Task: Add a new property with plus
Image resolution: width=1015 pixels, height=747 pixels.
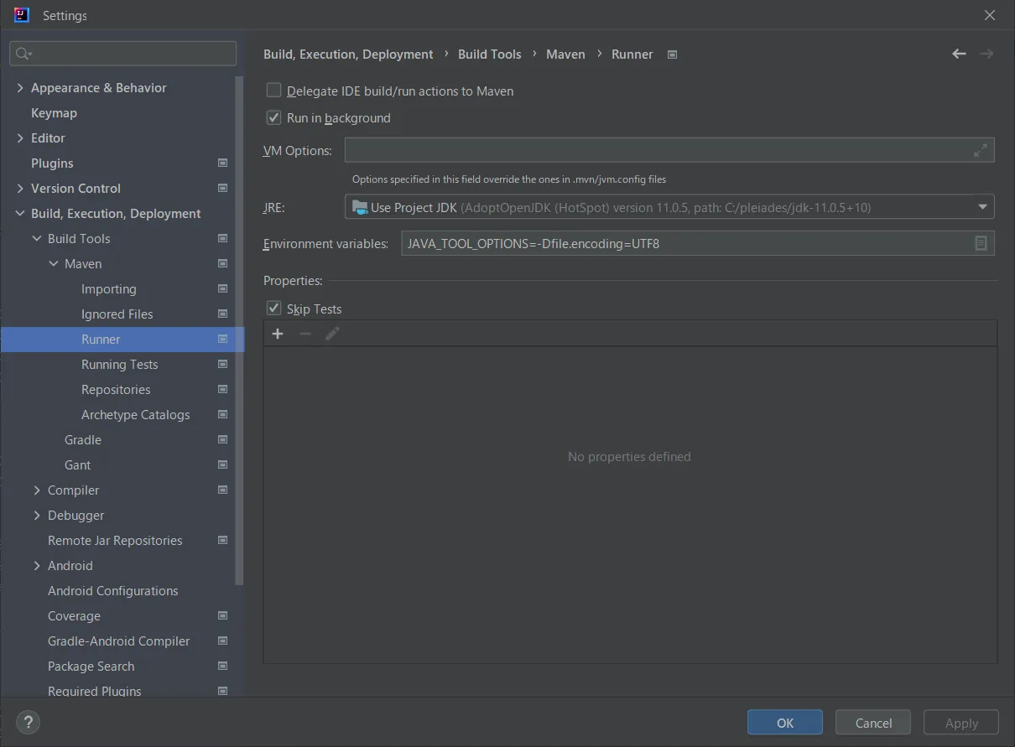Action: [x=278, y=334]
